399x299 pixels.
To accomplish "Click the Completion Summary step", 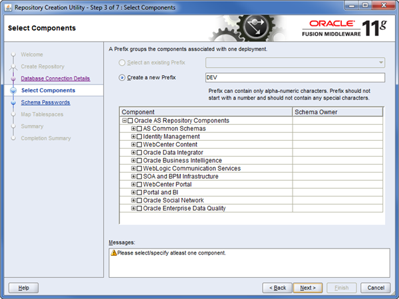I will coord(46,138).
